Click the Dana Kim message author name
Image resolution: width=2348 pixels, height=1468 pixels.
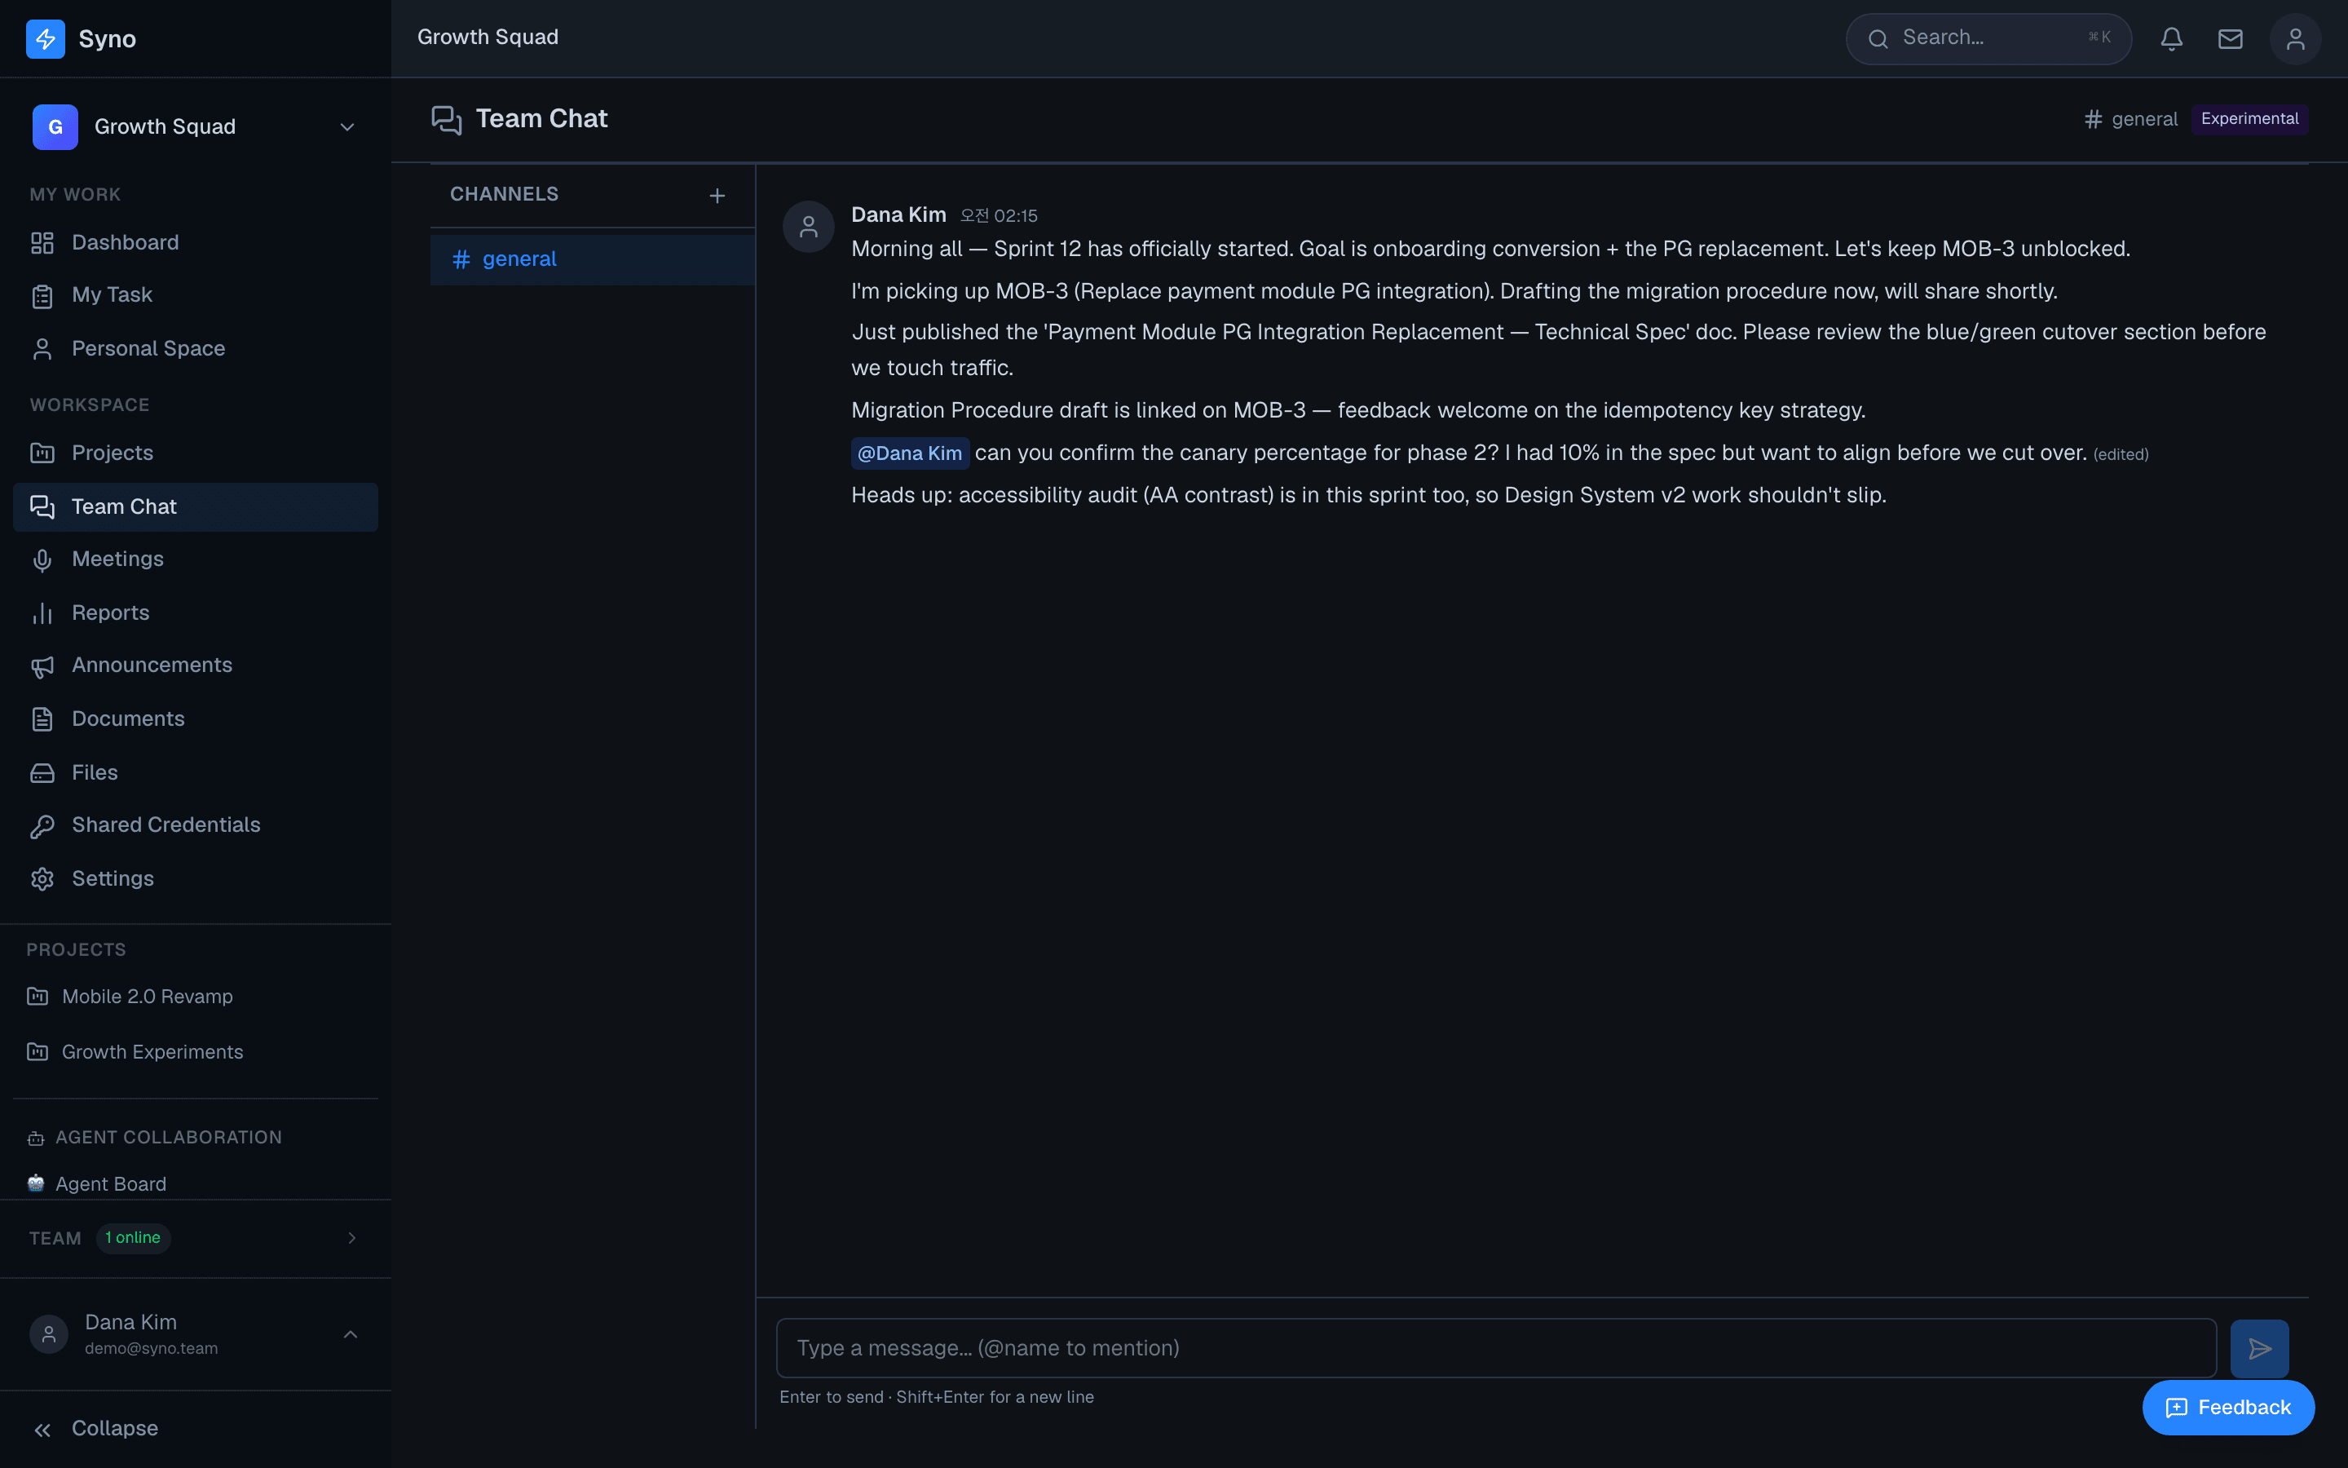pos(898,214)
